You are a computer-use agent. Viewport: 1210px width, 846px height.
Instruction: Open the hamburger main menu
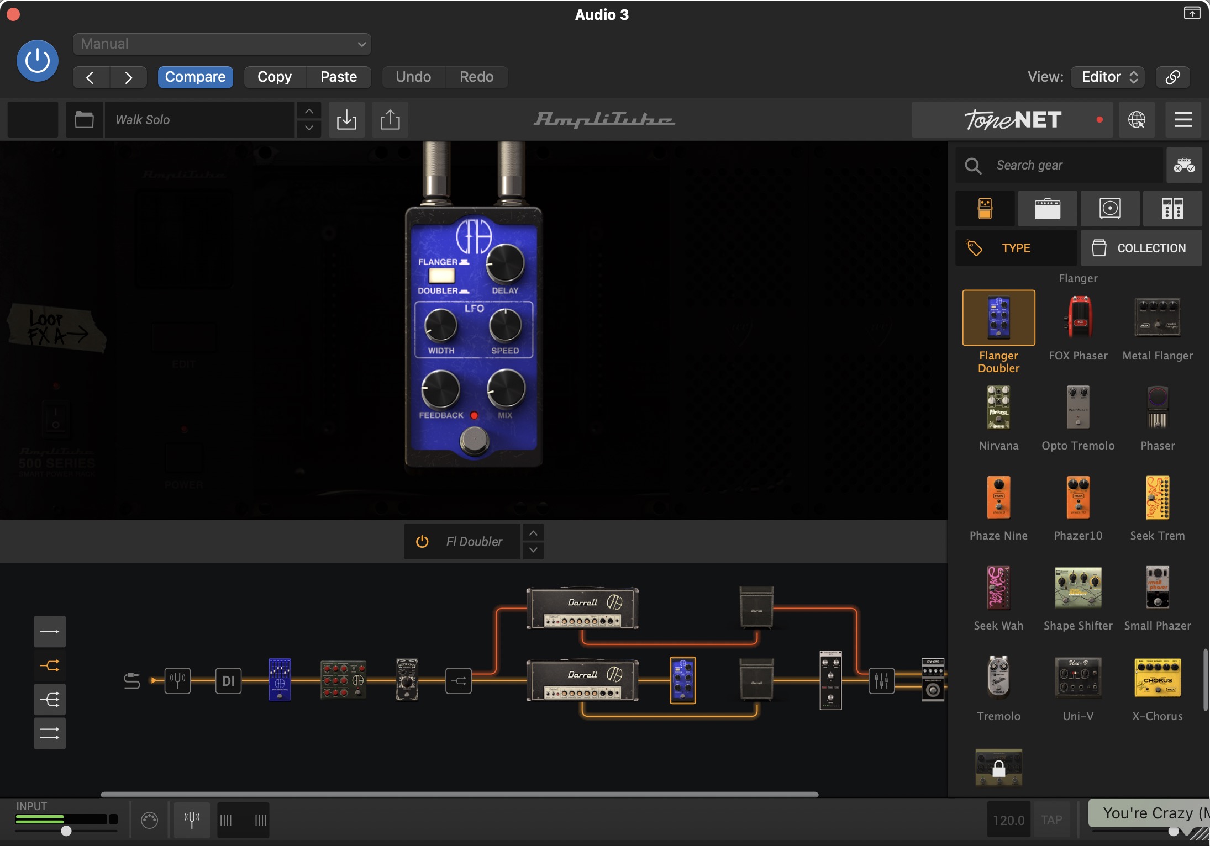tap(1183, 119)
